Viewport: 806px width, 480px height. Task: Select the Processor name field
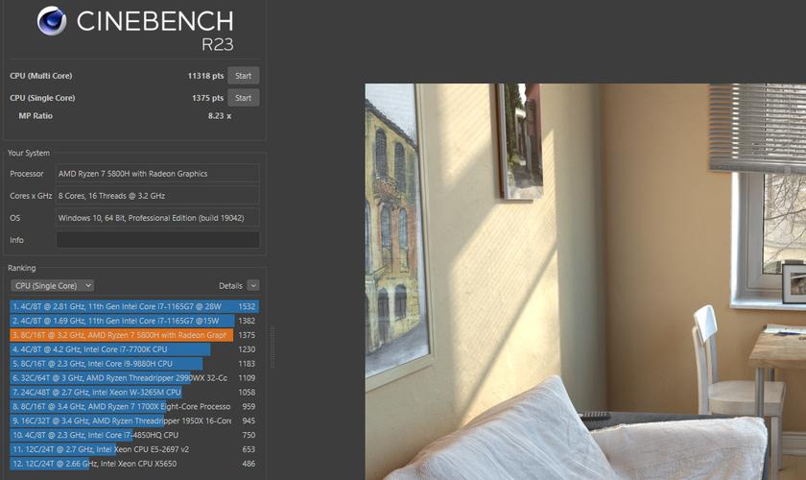point(157,174)
